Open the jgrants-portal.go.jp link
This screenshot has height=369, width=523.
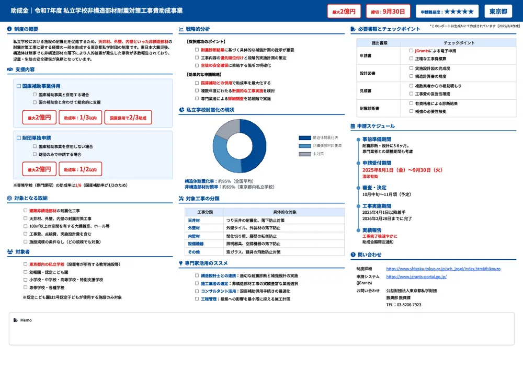coord(416,276)
